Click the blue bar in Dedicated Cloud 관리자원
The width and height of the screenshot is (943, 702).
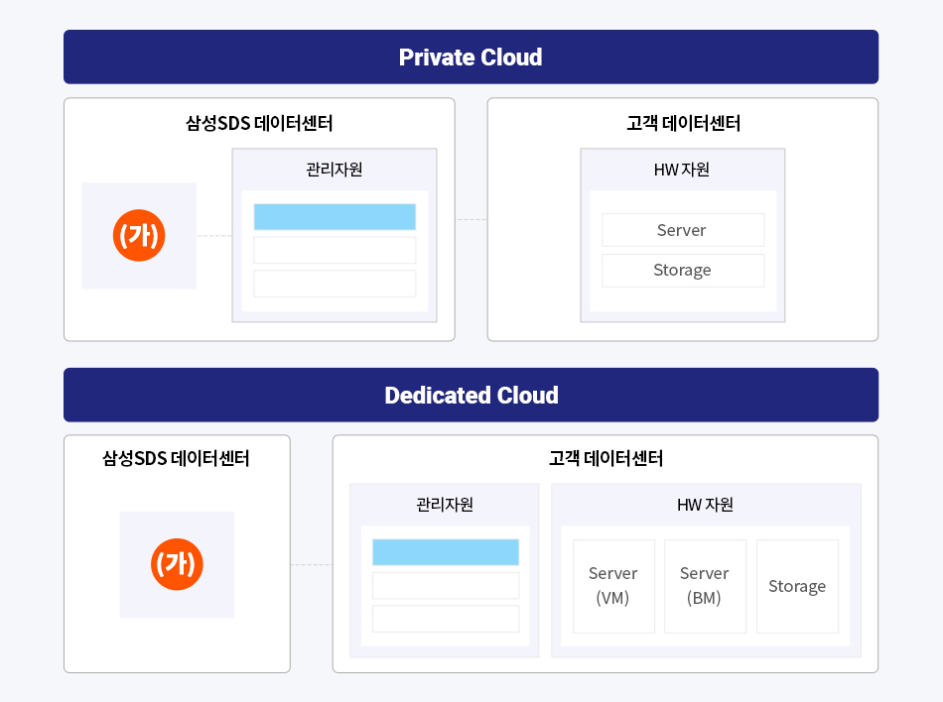446,552
